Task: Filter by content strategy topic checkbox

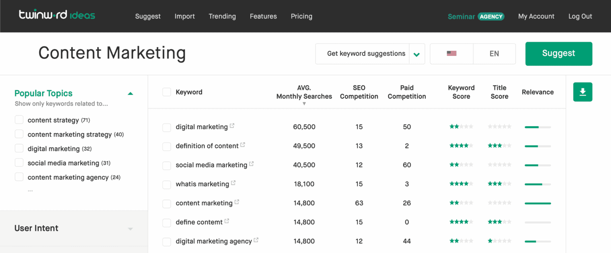Action: 19,120
